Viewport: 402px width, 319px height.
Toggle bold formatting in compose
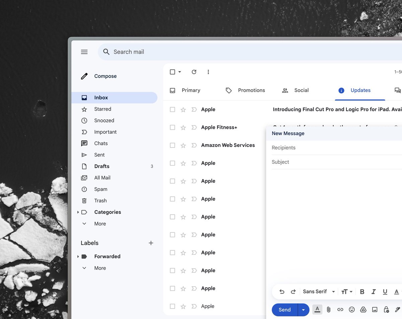[x=362, y=292]
